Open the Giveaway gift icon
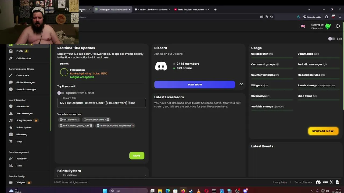 tap(11, 135)
